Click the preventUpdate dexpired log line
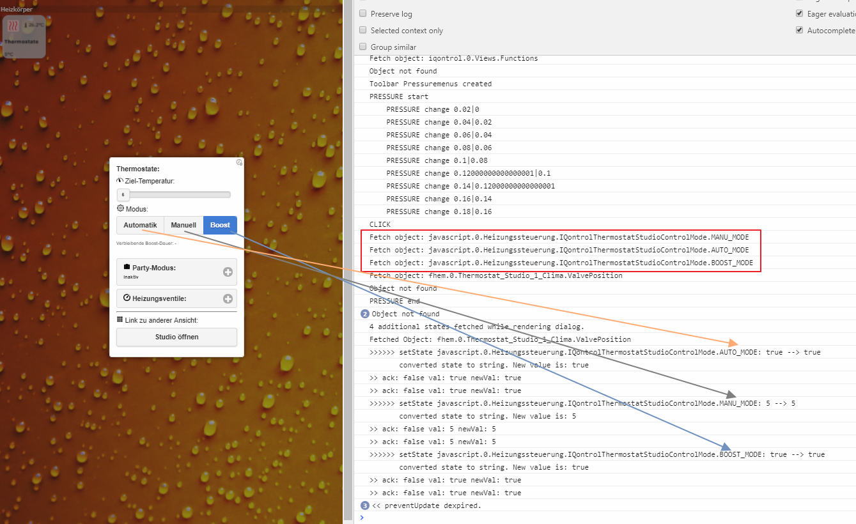The width and height of the screenshot is (856, 524). pyautogui.click(x=426, y=505)
